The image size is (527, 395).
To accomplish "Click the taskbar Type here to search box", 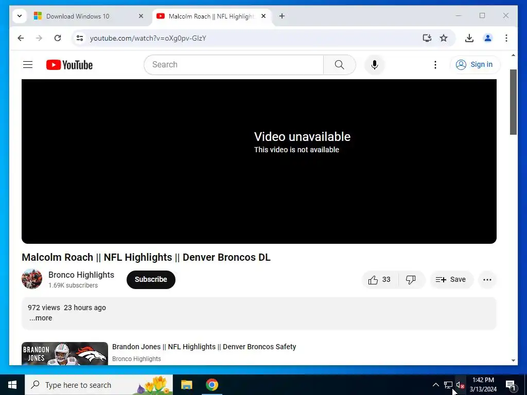I will pos(99,385).
